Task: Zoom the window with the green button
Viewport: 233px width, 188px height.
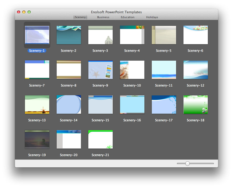Action: point(29,12)
